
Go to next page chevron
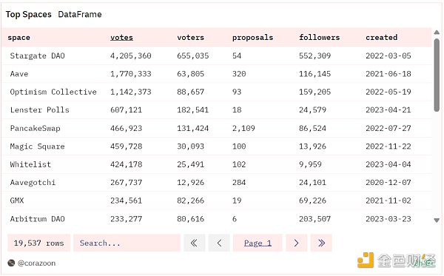pyautogui.click(x=296, y=243)
